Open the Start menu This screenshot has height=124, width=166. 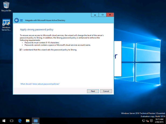point(4,121)
